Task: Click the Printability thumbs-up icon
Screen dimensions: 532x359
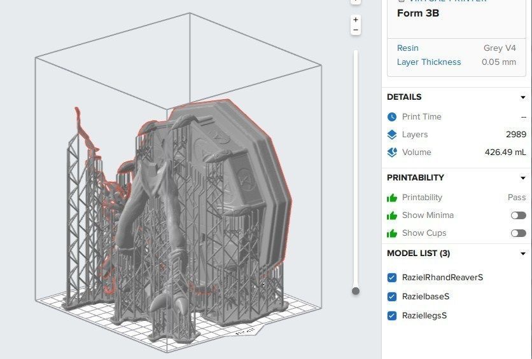Action: point(392,198)
